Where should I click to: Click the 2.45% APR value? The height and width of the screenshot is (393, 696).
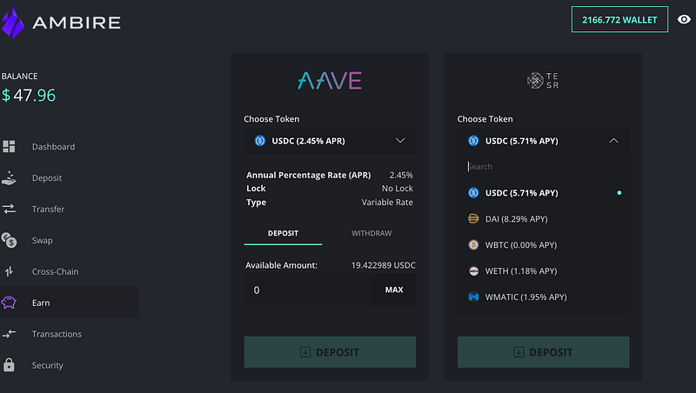click(x=401, y=176)
